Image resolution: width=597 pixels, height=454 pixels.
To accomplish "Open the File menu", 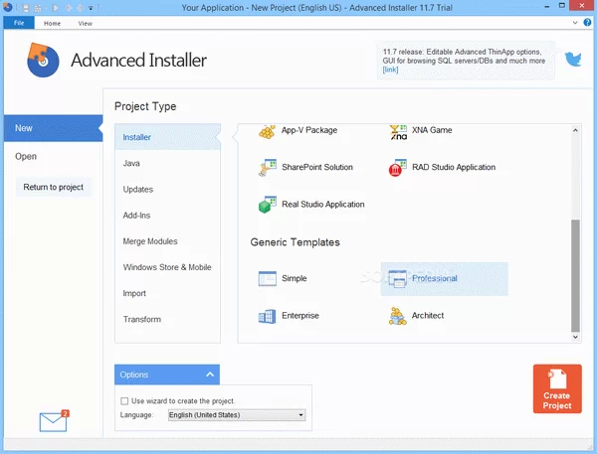I will click(18, 22).
